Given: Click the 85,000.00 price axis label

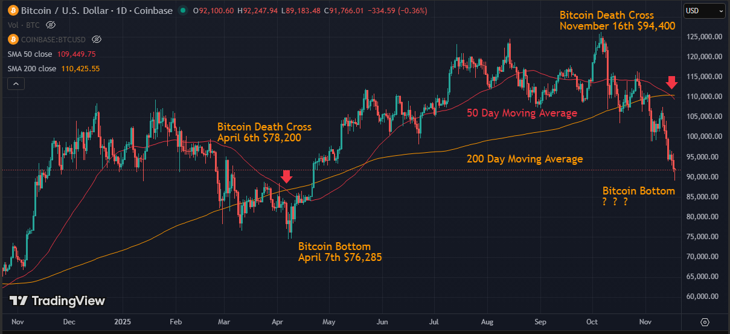Looking at the screenshot, I should pyautogui.click(x=703, y=197).
